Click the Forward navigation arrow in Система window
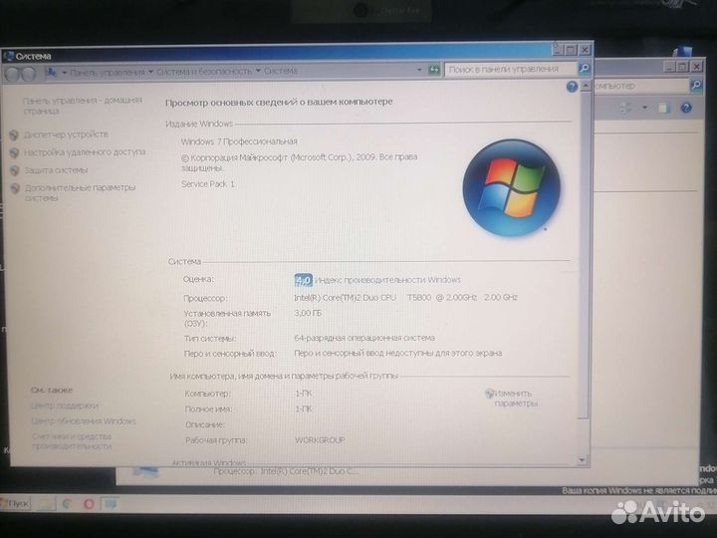 click(x=28, y=74)
